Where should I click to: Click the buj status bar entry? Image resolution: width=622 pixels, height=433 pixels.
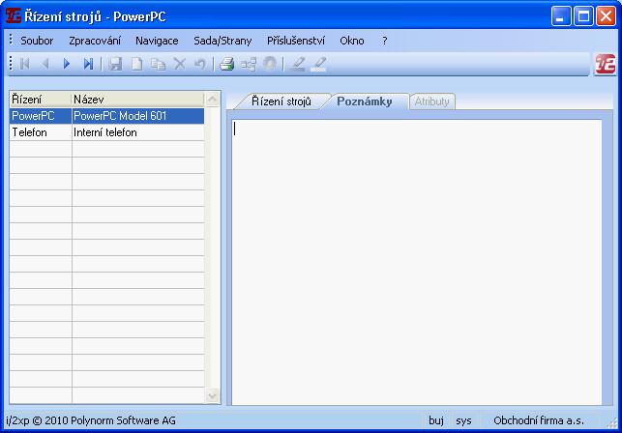click(x=436, y=420)
